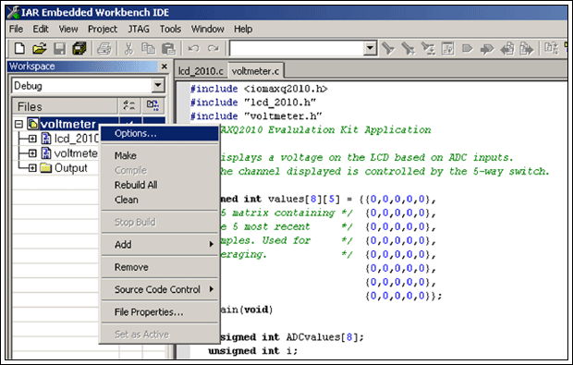Click the #include <iomaxq2010.h> line

(x=259, y=89)
